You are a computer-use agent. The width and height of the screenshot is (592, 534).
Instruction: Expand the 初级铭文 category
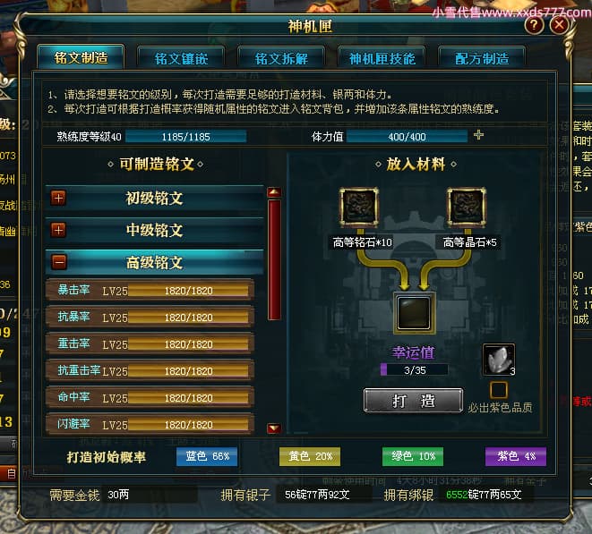(58, 198)
